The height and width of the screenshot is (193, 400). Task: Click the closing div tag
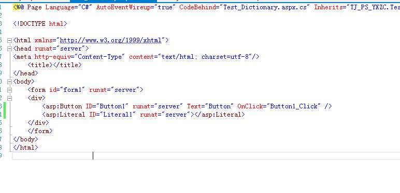38,123
